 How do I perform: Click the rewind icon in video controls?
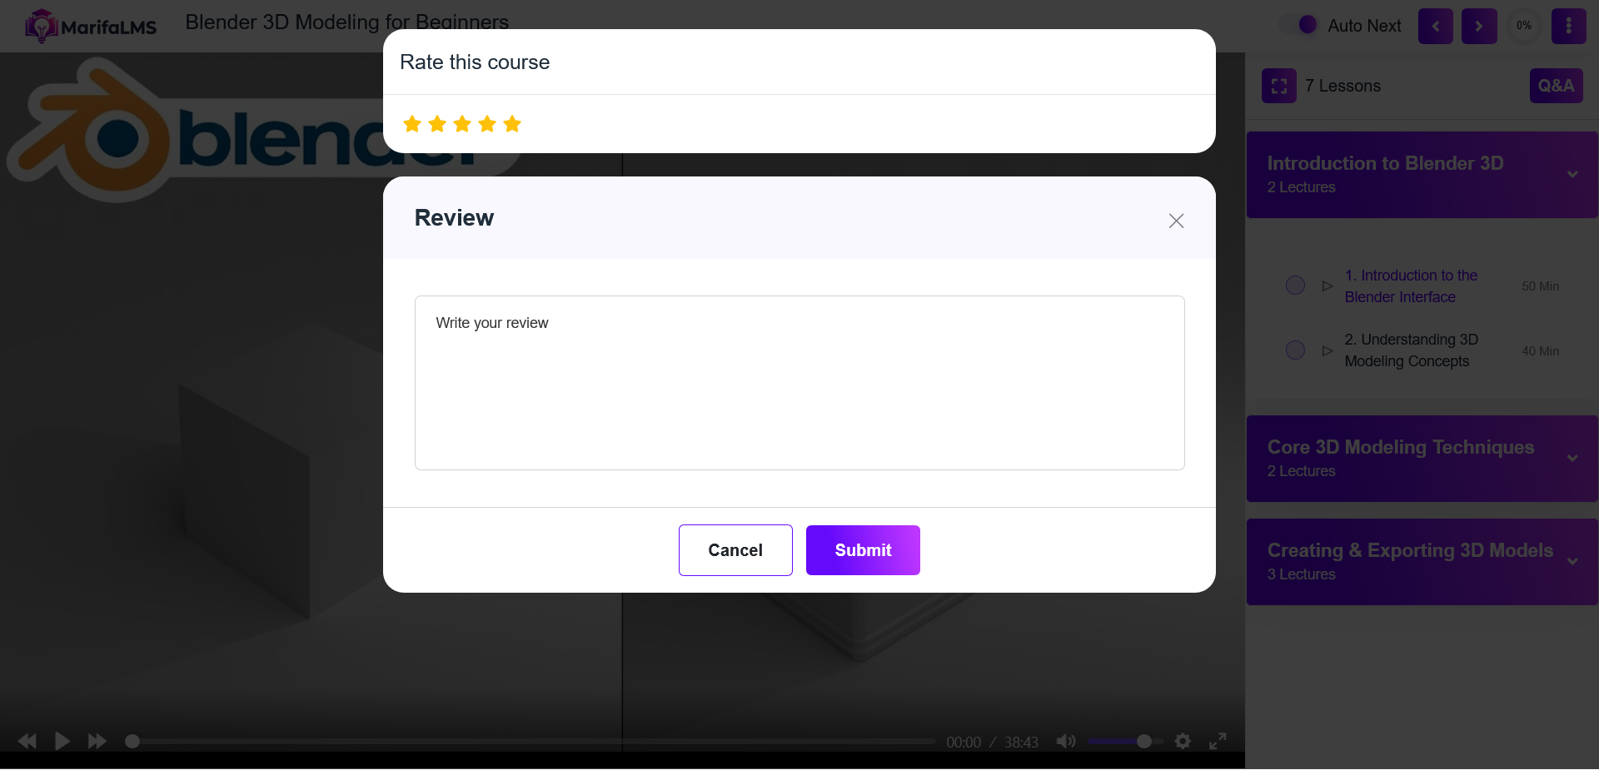pos(27,741)
